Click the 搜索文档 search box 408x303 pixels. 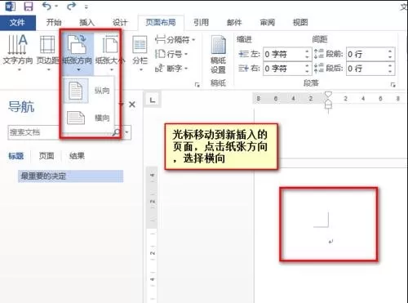coord(60,132)
